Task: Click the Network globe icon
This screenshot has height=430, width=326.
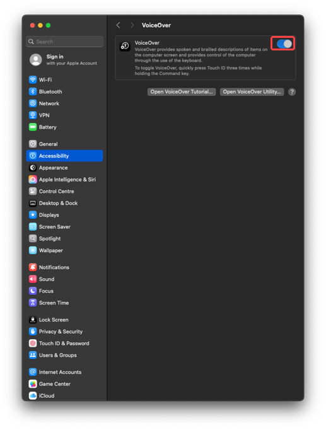Action: click(33, 103)
